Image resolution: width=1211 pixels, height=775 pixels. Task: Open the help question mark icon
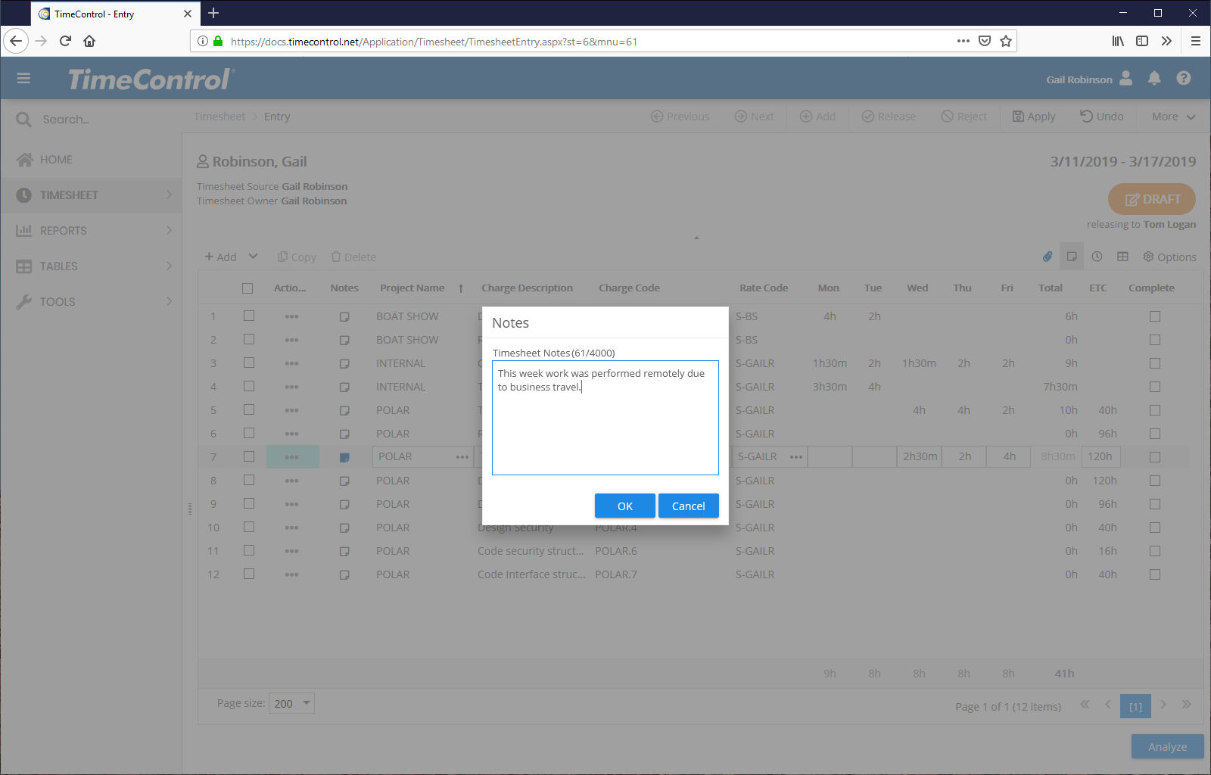[1184, 78]
